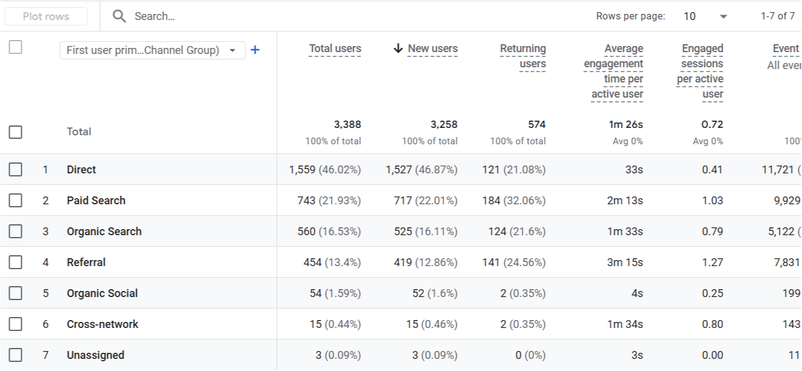The image size is (802, 371).
Task: Click the 0 (0%) returning users cell
Action: click(x=531, y=355)
